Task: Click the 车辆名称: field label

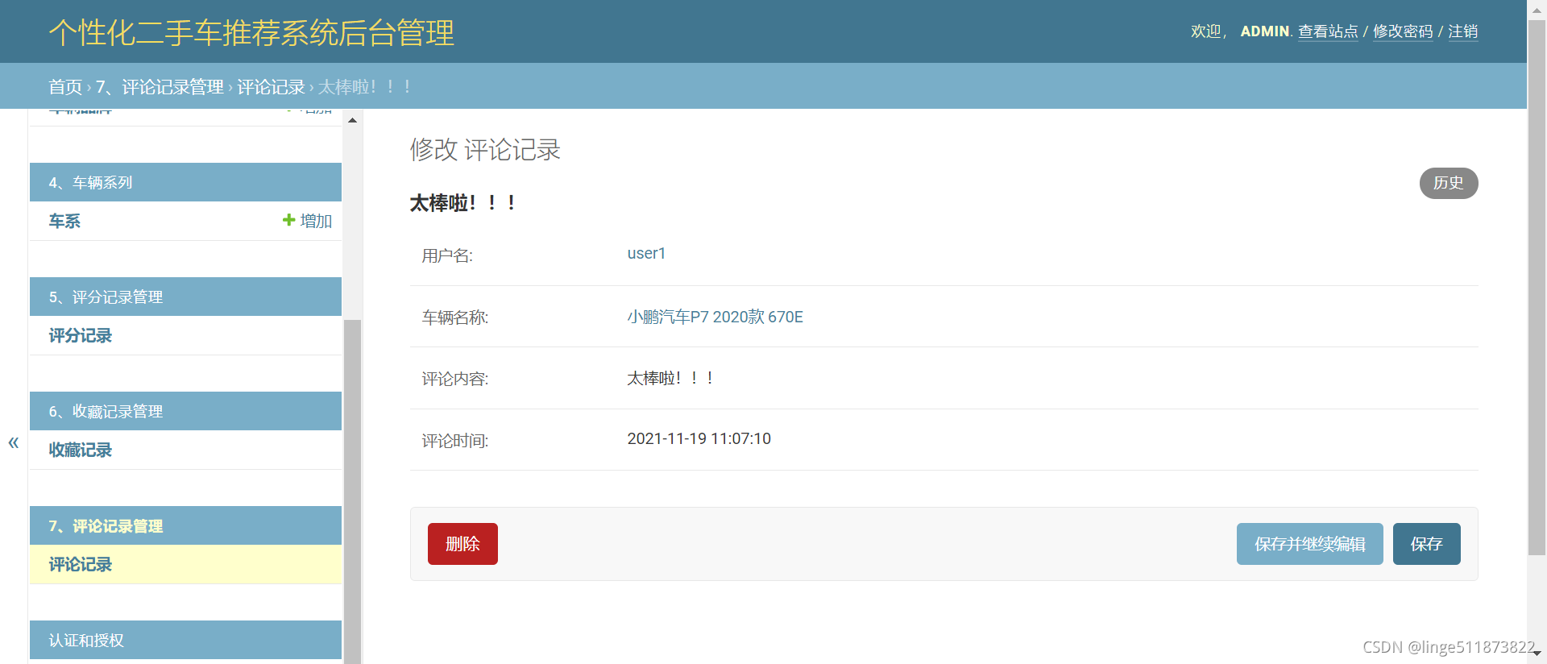Action: click(455, 317)
